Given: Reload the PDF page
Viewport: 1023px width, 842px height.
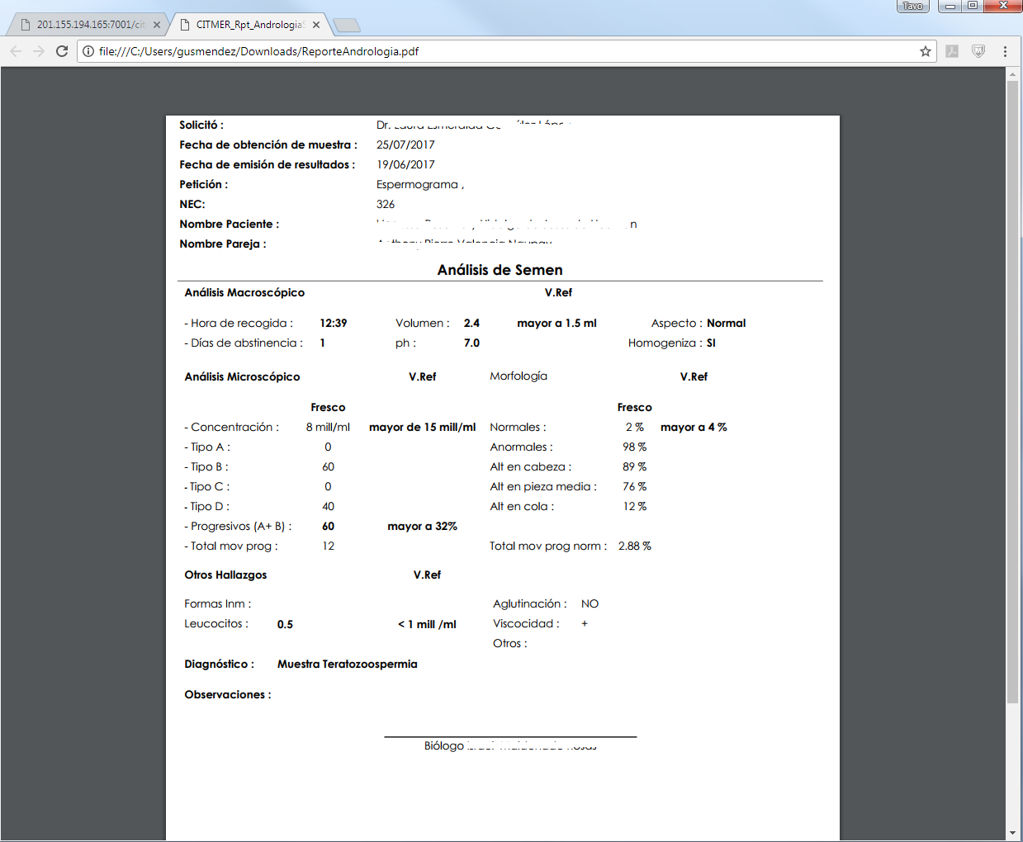Looking at the screenshot, I should click(x=62, y=51).
